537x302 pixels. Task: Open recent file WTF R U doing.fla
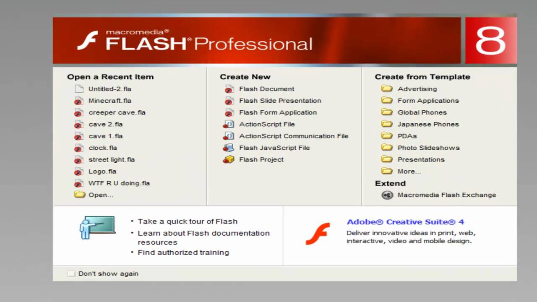click(x=119, y=183)
